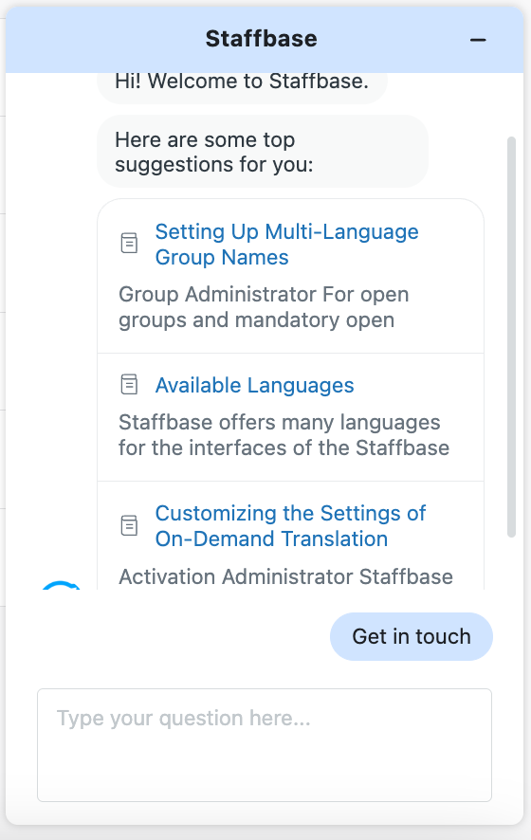Click the Get in touch button
The height and width of the screenshot is (840, 531).
411,636
